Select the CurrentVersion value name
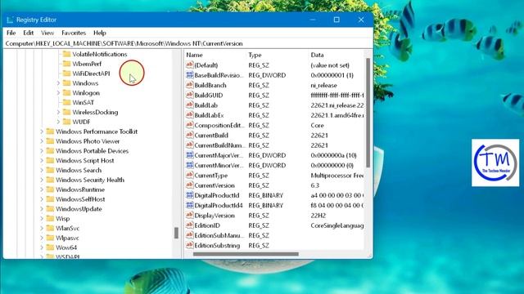 click(215, 185)
